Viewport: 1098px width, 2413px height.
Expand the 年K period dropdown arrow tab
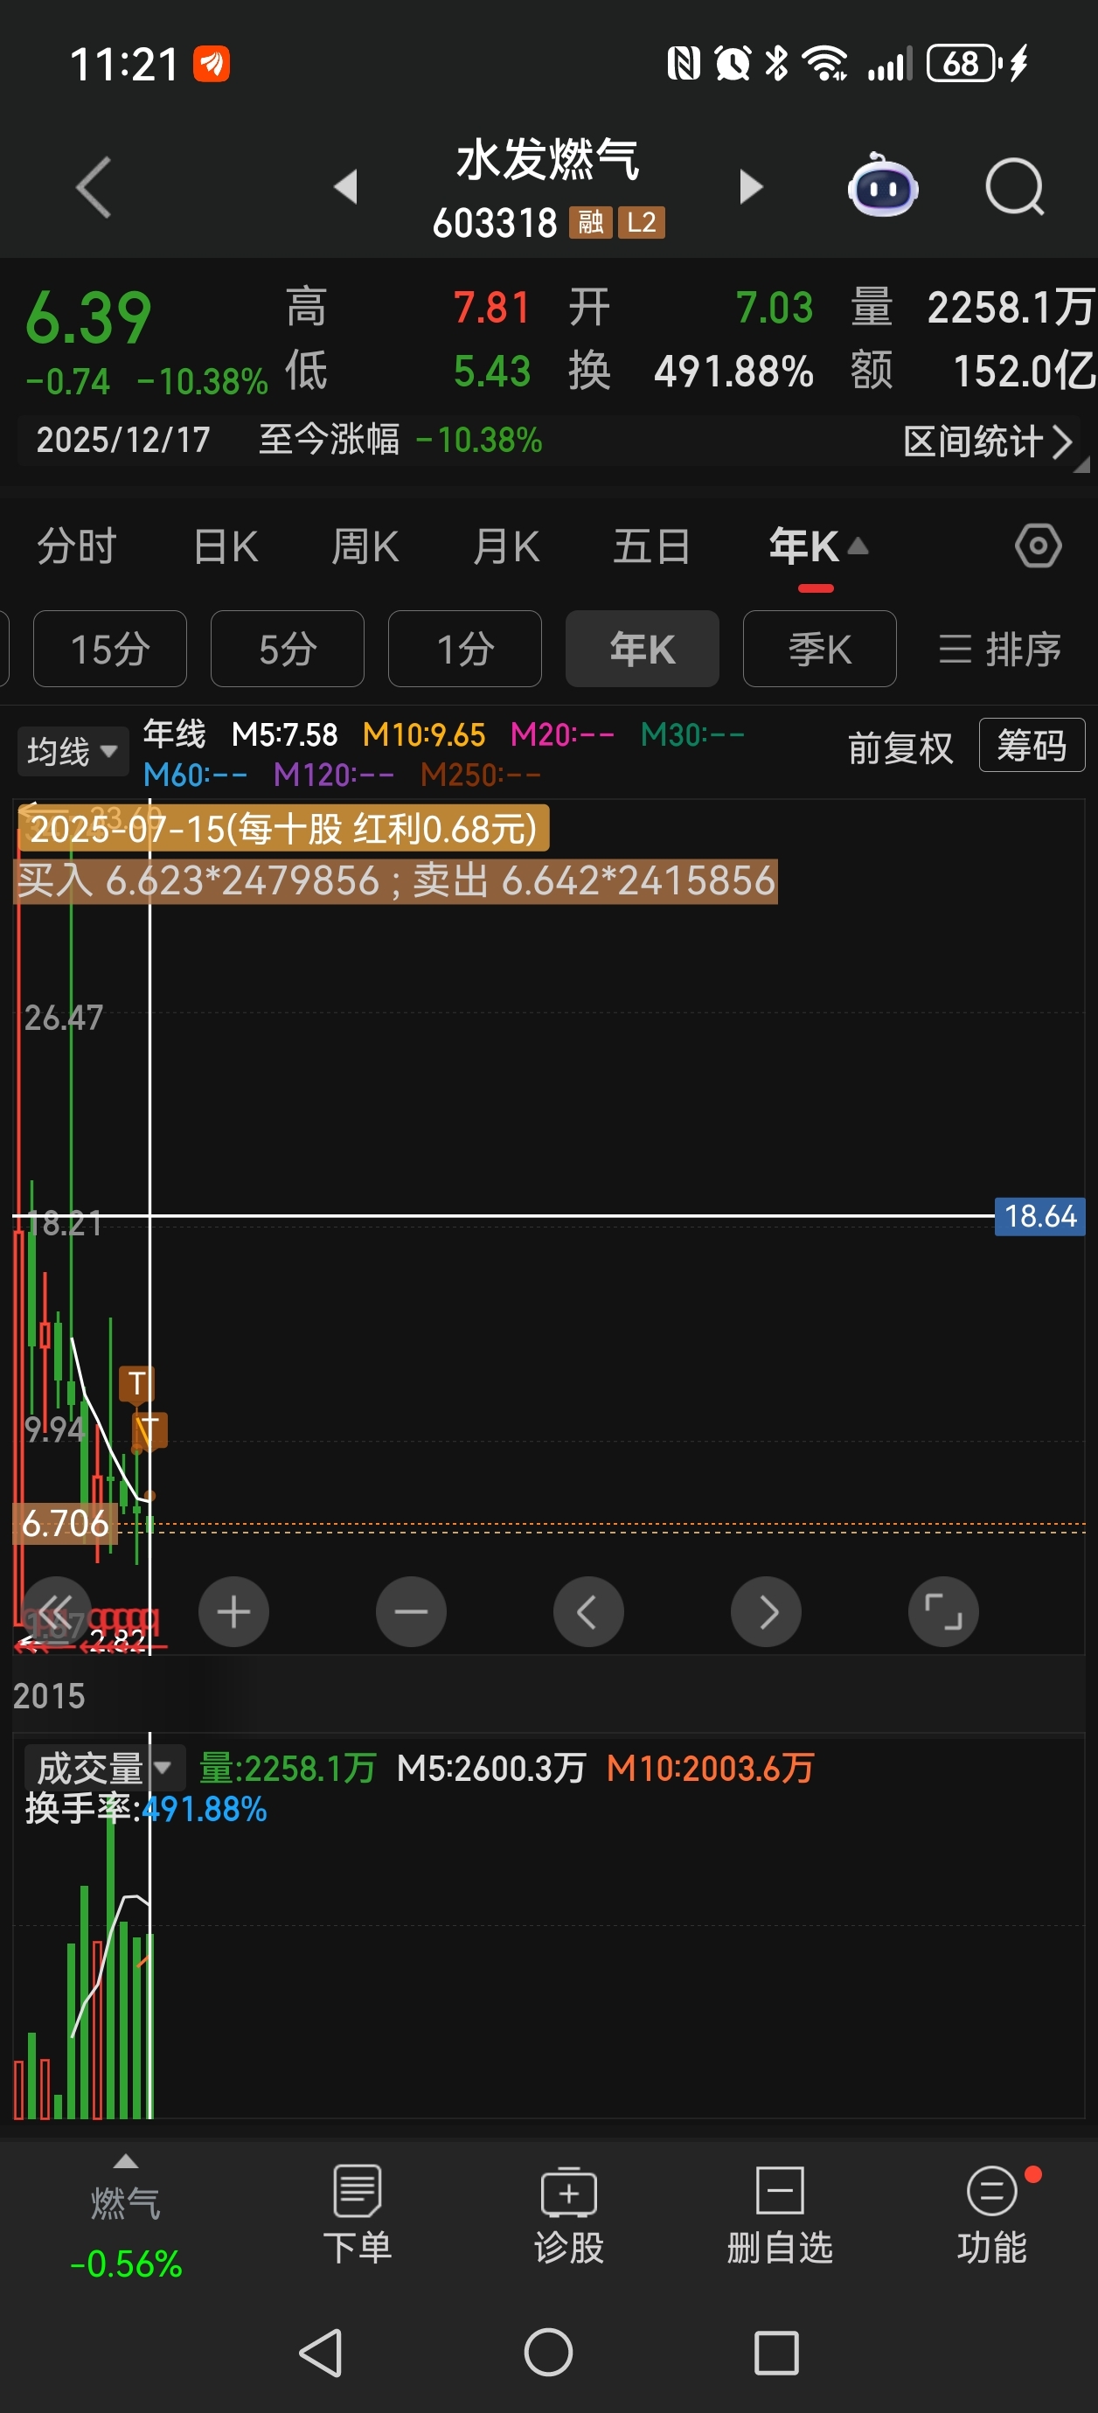(818, 546)
